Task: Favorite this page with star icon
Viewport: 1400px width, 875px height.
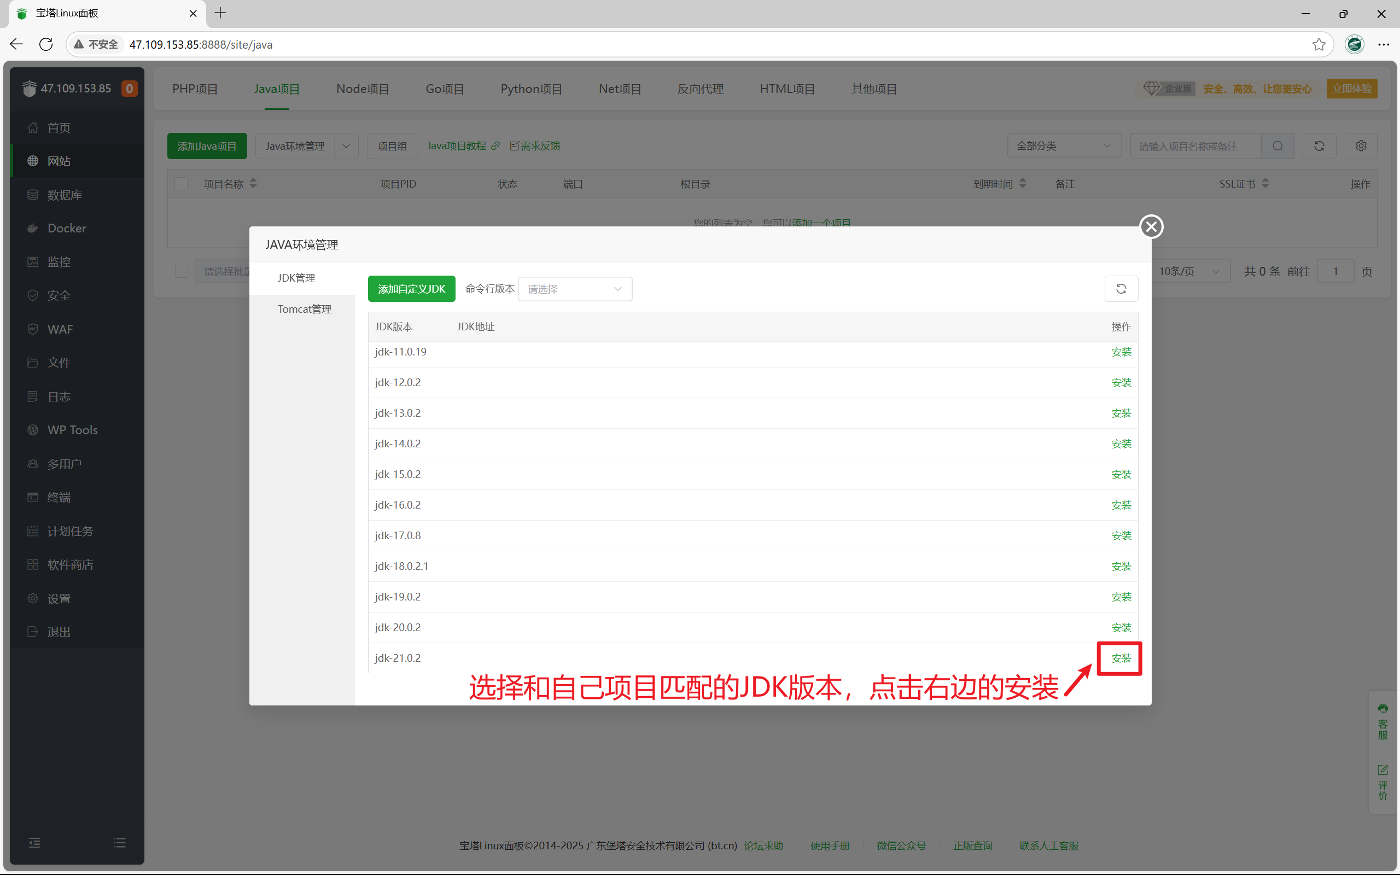Action: [x=1319, y=44]
